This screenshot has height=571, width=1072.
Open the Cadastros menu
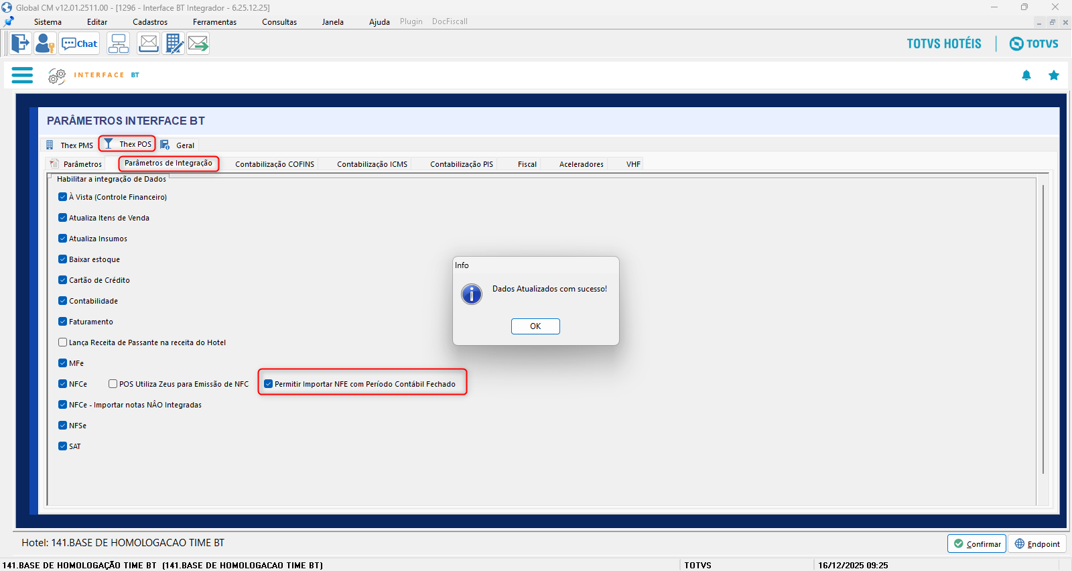[x=150, y=22]
